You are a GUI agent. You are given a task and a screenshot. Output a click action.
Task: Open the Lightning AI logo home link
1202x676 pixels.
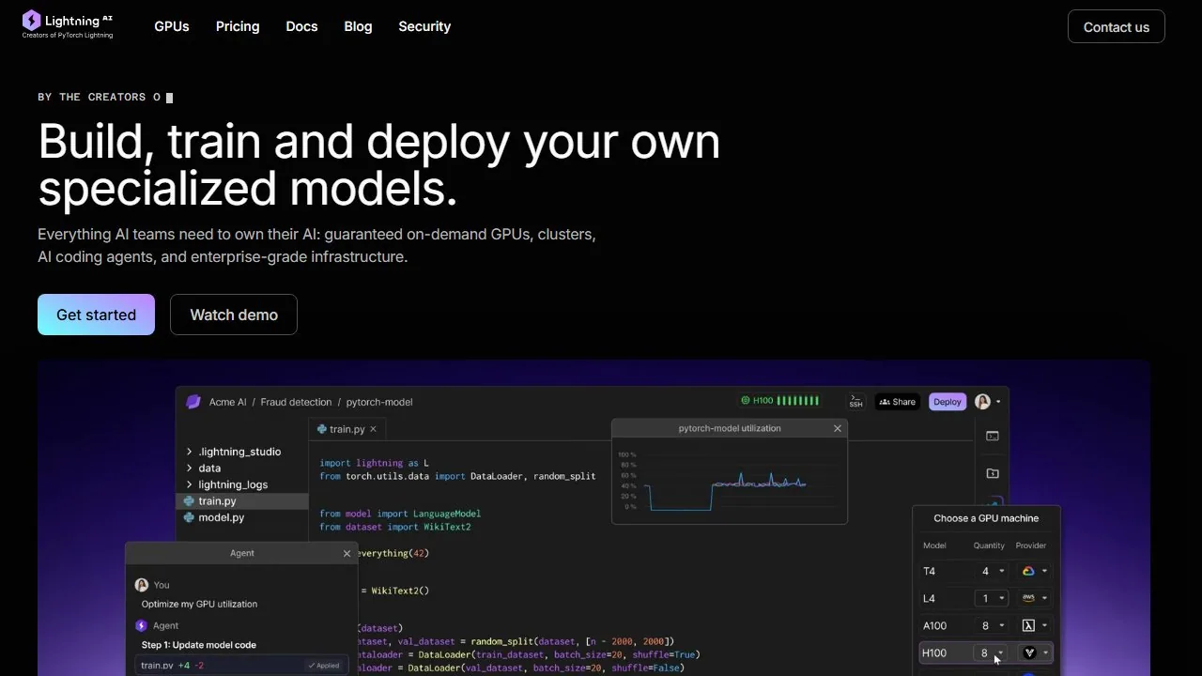click(x=68, y=24)
